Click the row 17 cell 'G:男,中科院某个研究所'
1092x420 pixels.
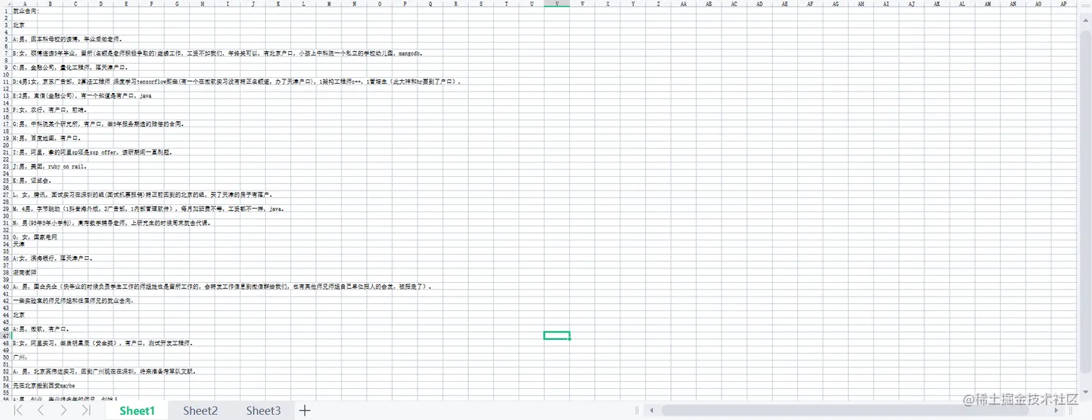(x=98, y=124)
